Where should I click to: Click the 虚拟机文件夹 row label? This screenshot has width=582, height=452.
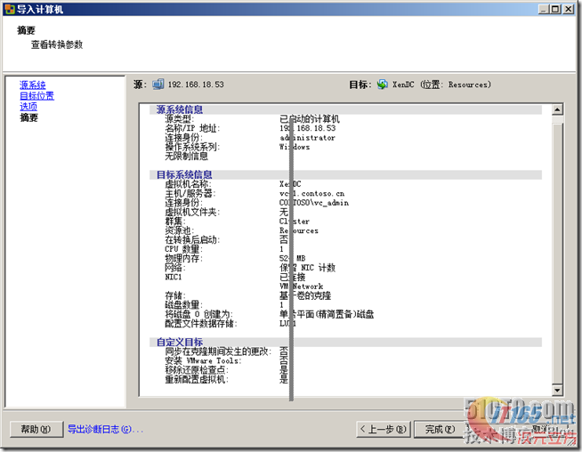(x=192, y=212)
